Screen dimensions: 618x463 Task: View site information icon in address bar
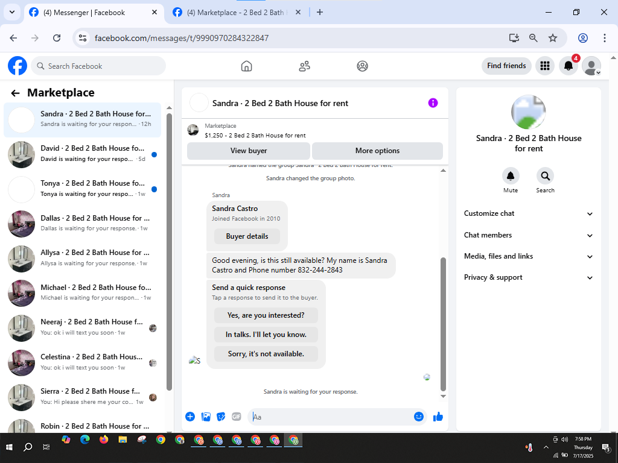(82, 38)
